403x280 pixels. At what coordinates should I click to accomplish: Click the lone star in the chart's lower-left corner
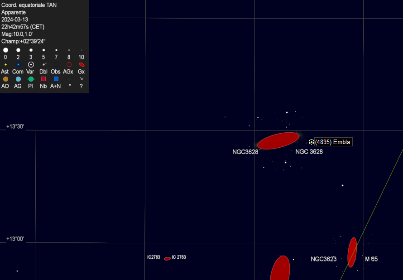[17, 271]
